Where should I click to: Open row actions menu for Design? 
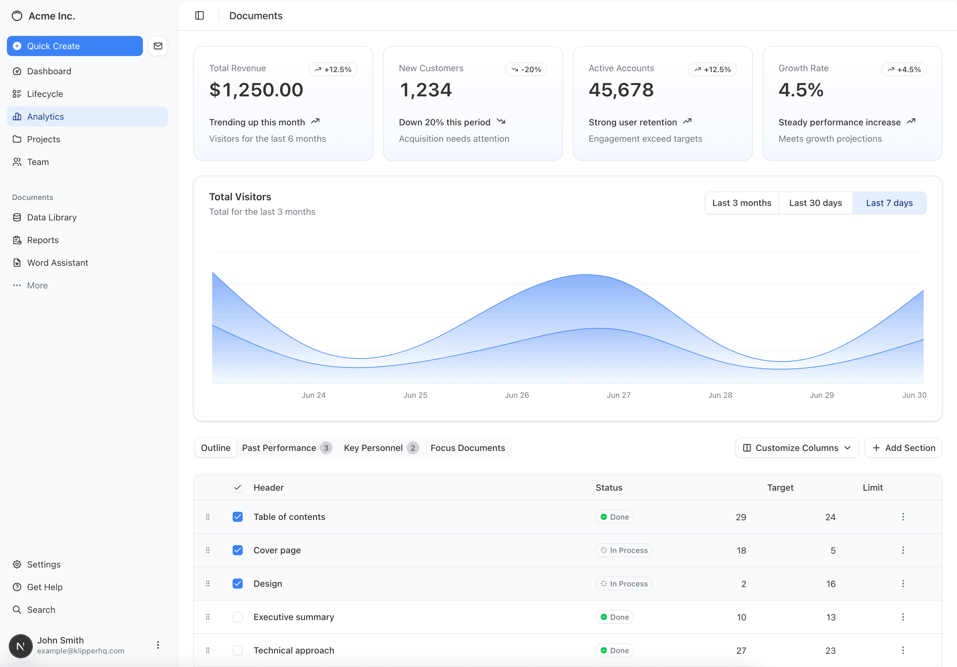click(903, 584)
